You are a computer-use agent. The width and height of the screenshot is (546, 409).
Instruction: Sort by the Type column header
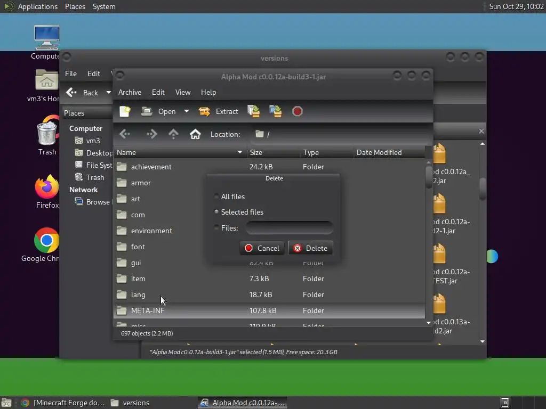pyautogui.click(x=327, y=152)
